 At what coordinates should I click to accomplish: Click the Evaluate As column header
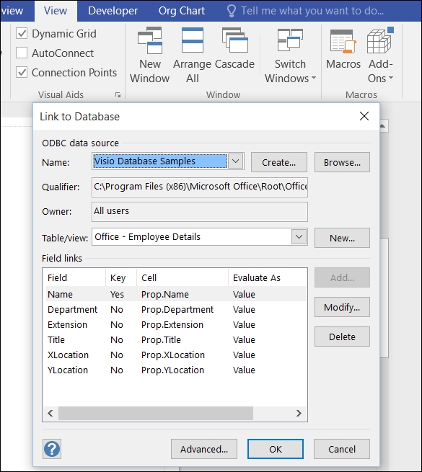click(268, 277)
